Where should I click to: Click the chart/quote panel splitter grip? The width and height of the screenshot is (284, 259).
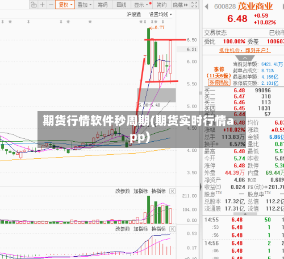201,93
